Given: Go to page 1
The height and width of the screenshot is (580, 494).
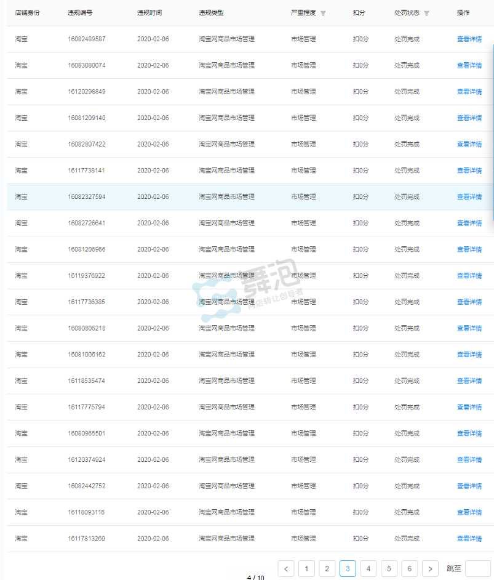Looking at the screenshot, I should pos(306,569).
